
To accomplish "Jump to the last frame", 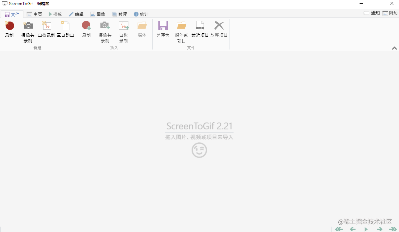I will click(x=393, y=229).
